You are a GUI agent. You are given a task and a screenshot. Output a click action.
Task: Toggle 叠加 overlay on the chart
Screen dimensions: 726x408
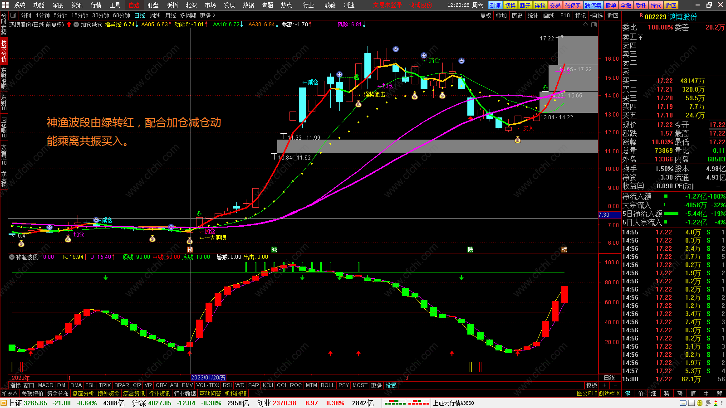point(501,15)
